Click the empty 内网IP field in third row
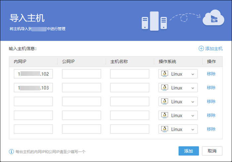This screenshot has width=232, height=162. (x=33, y=102)
